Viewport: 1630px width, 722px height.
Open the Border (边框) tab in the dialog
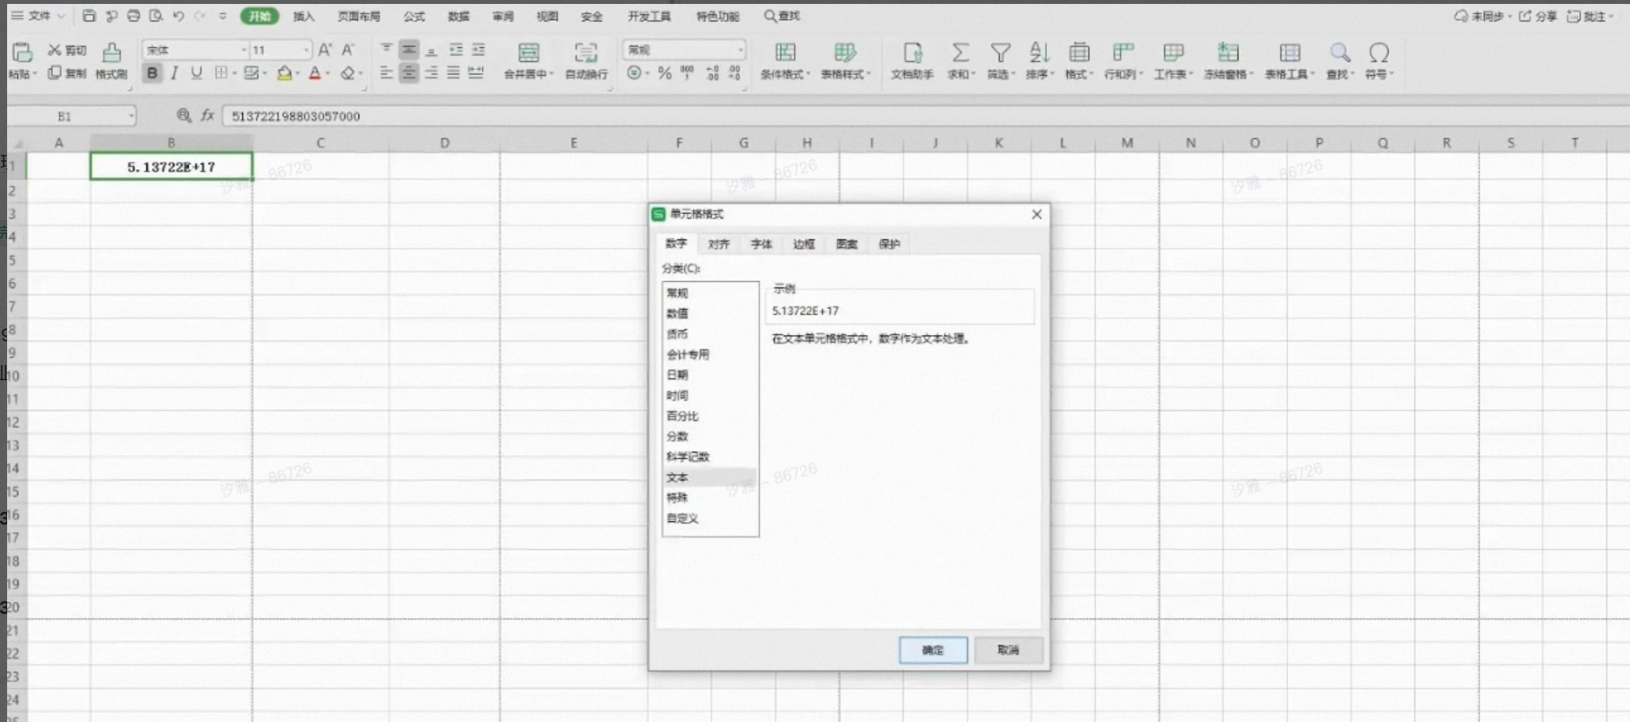(804, 244)
